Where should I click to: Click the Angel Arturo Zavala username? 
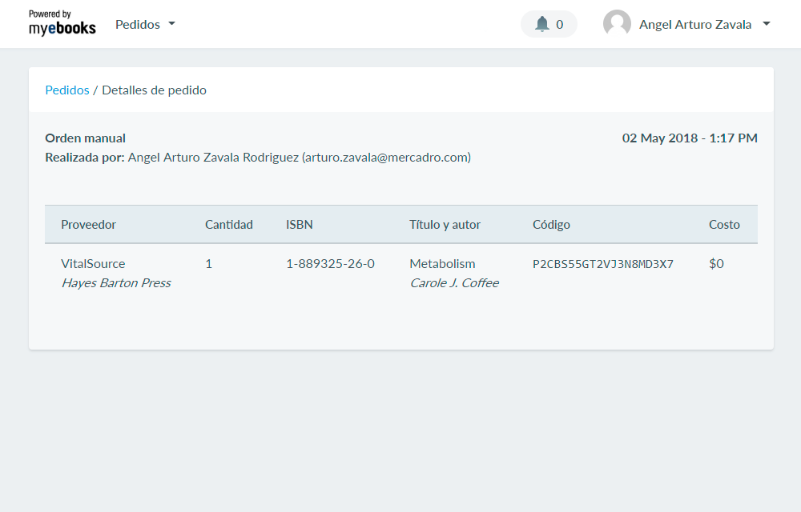point(694,24)
